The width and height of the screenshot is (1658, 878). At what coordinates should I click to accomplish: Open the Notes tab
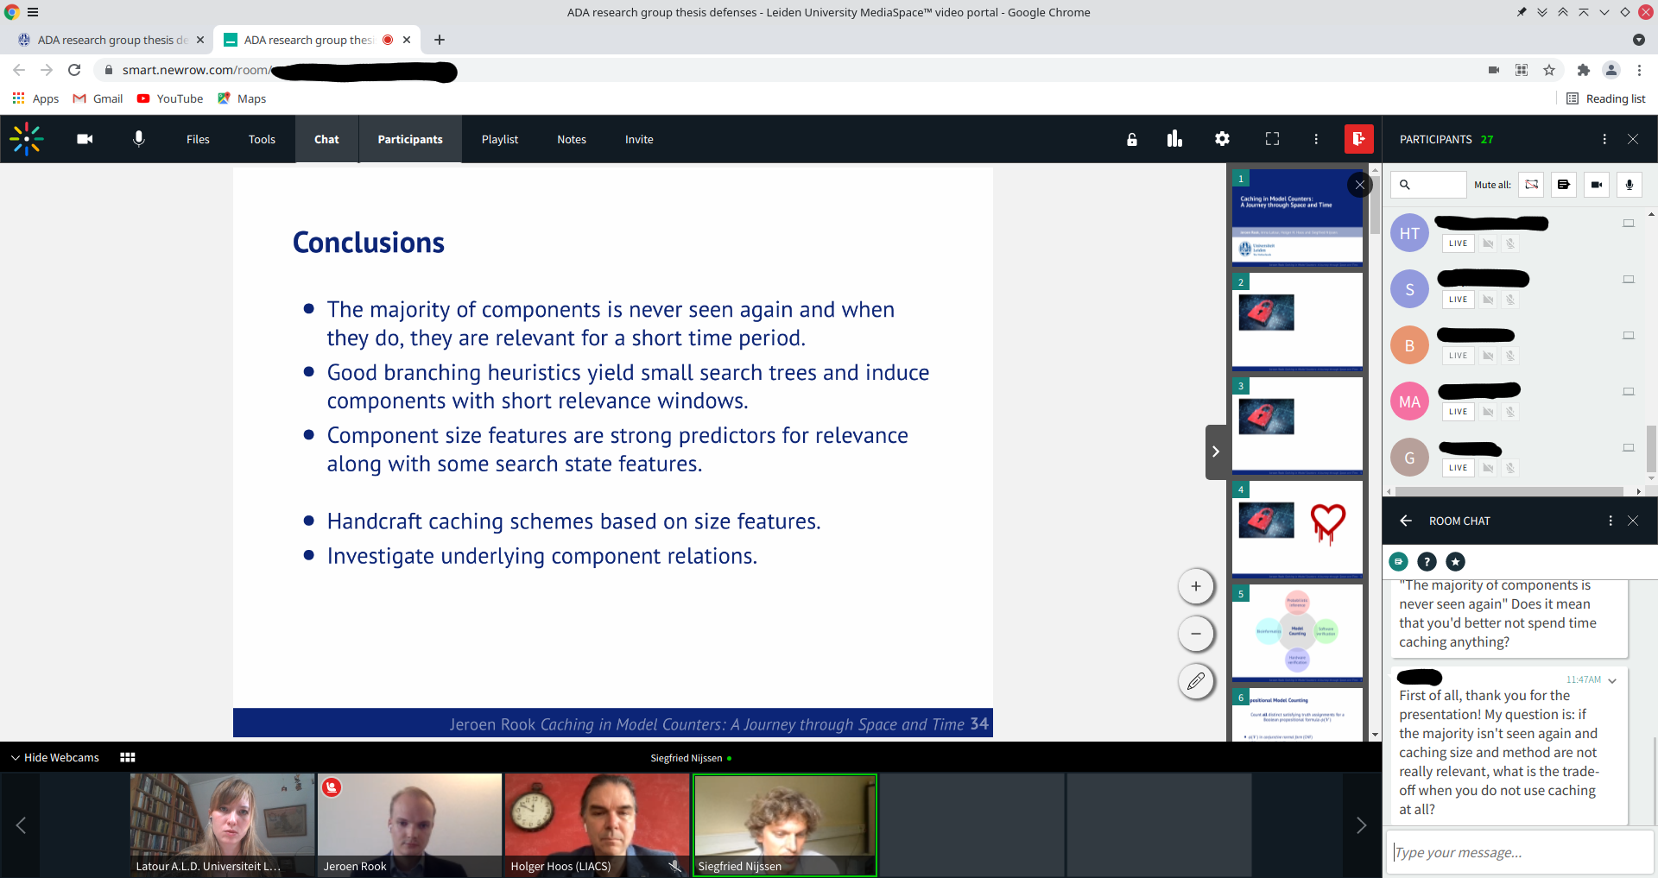pyautogui.click(x=572, y=139)
